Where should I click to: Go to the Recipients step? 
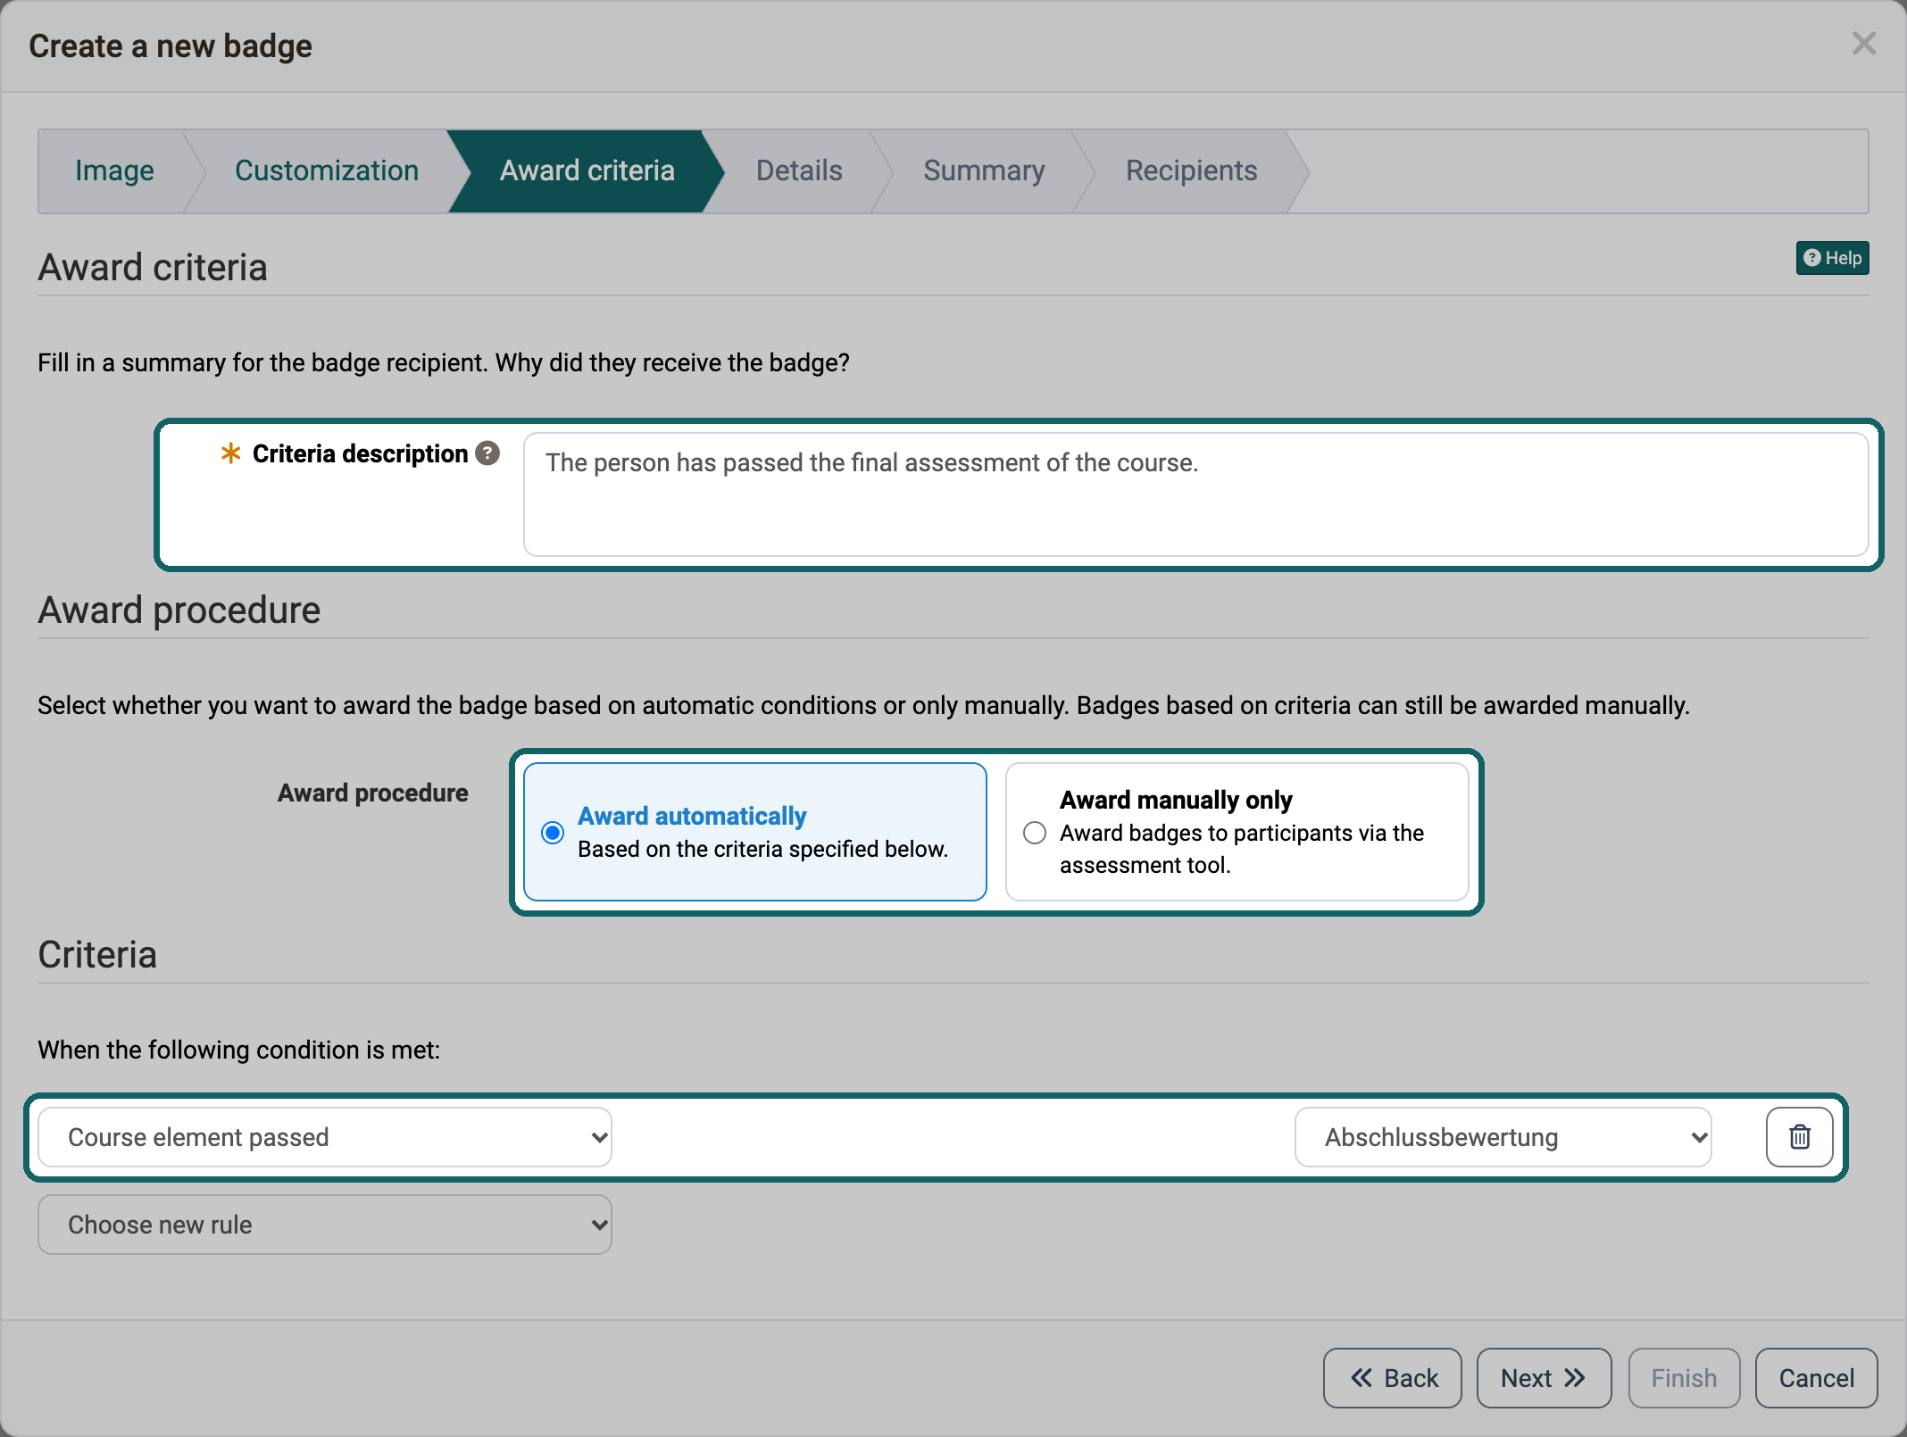point(1191,170)
